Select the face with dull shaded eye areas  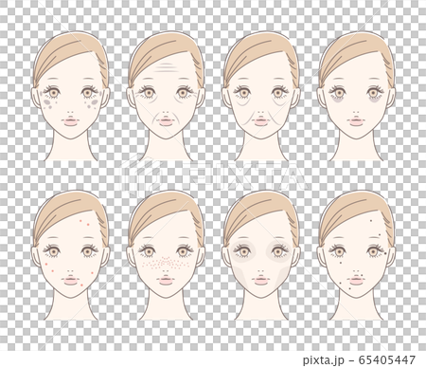pos(261,255)
